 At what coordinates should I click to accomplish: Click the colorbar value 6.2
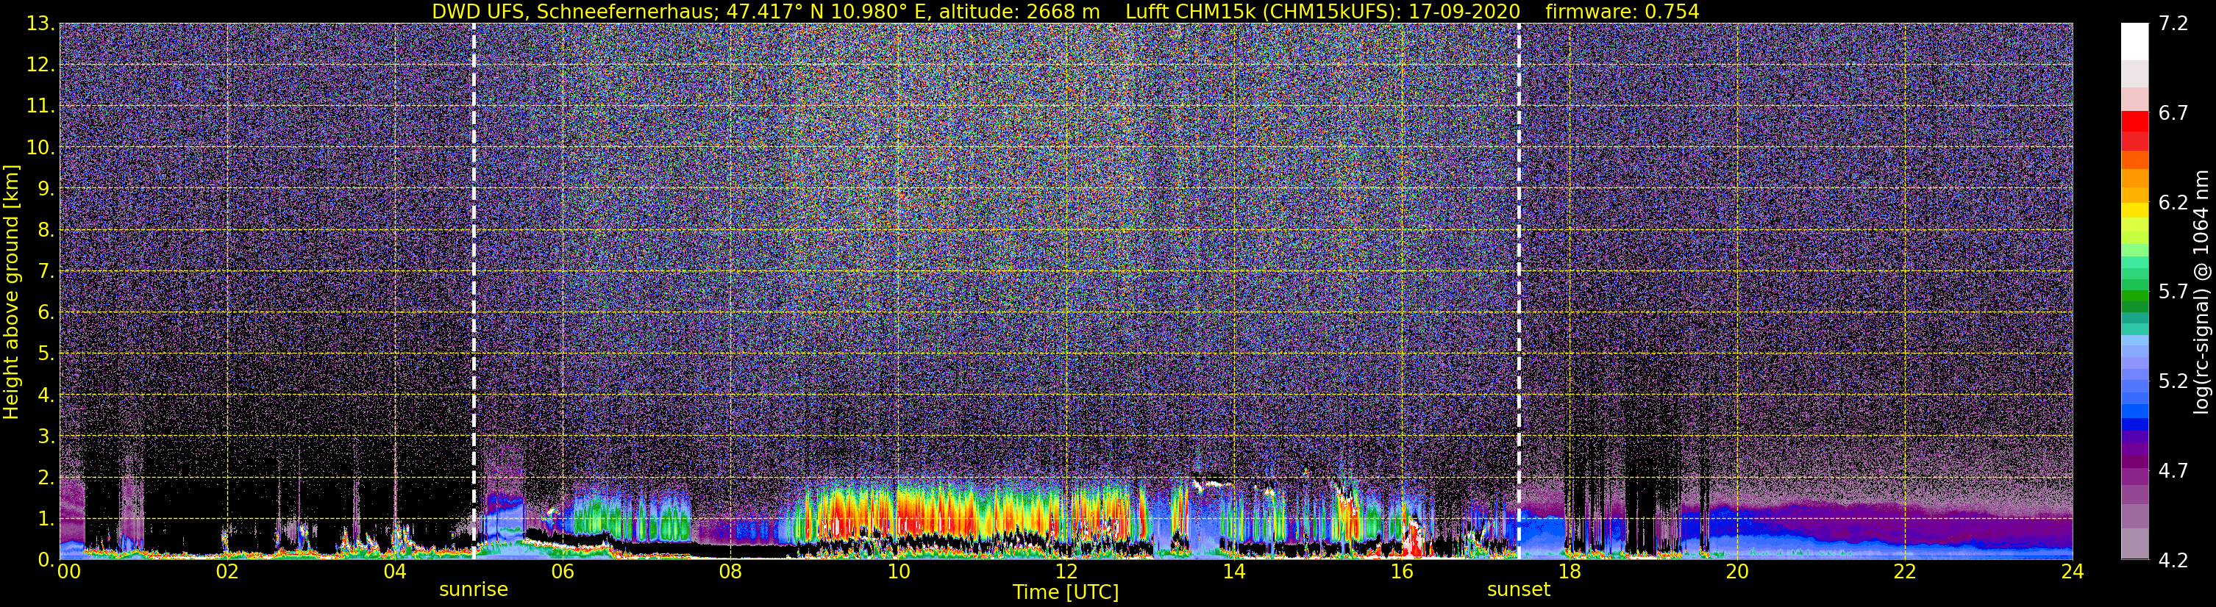coord(2173,202)
